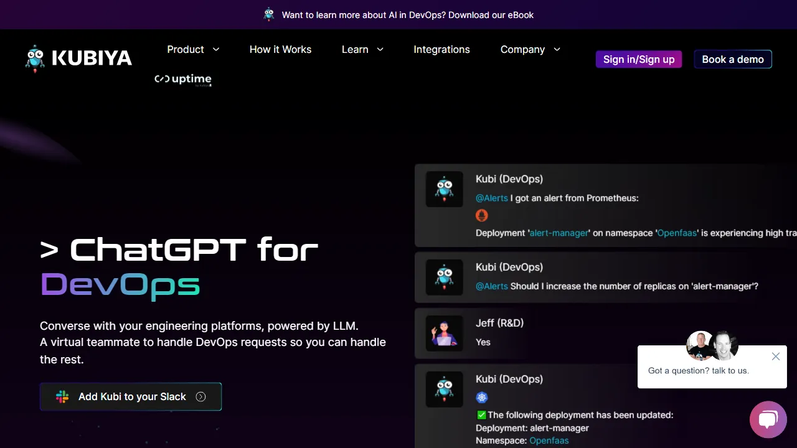Click Kubi avatar beside the increase replicas question
The image size is (797, 448).
(x=444, y=278)
